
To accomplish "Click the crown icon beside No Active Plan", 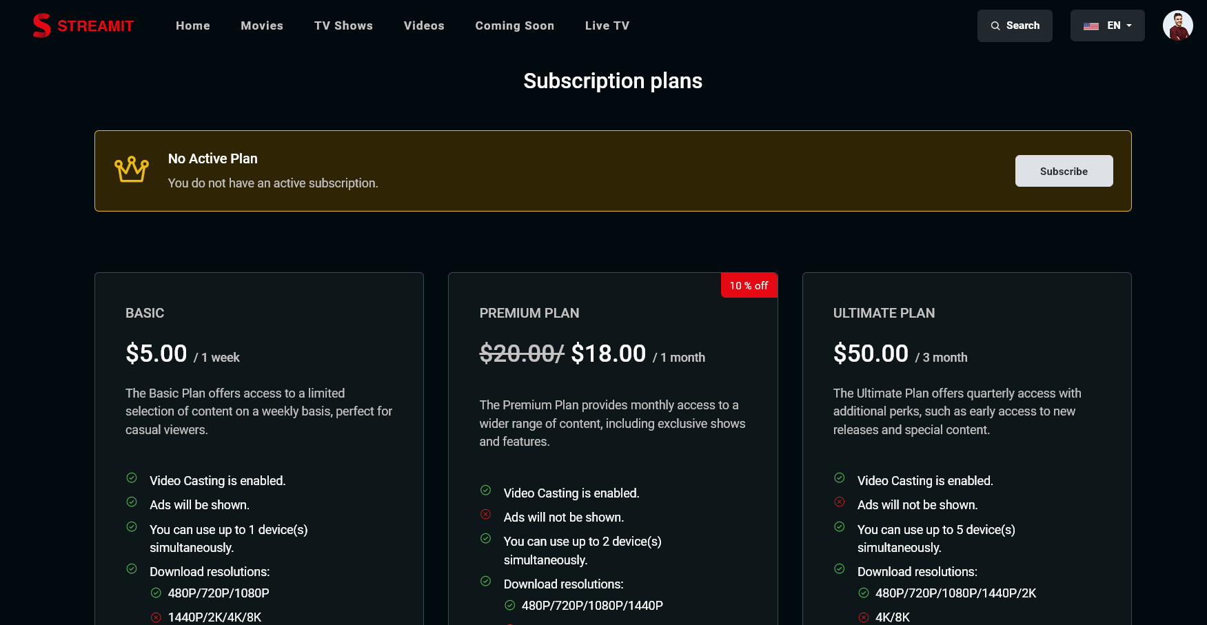I will pyautogui.click(x=131, y=168).
